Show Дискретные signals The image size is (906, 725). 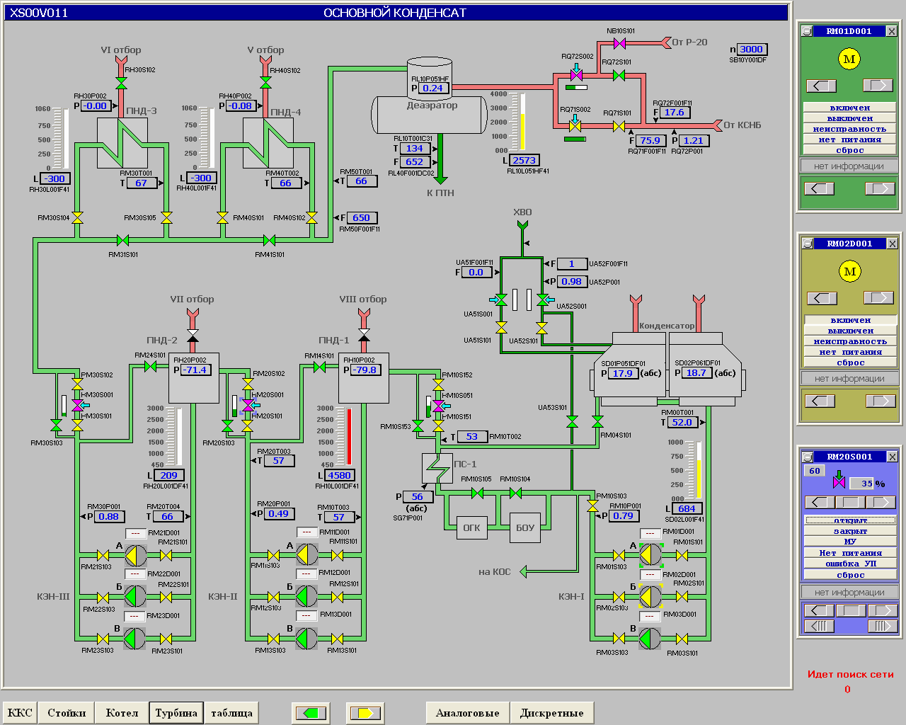coord(551,713)
